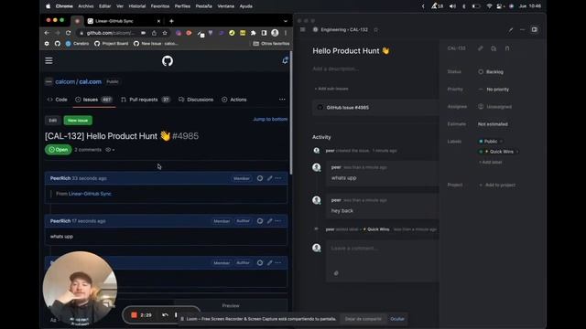Open repository tabs overflow three-dot menu

coord(282,100)
